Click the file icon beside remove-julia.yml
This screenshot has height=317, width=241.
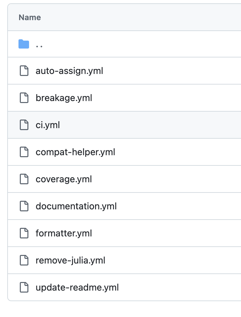pos(24,260)
